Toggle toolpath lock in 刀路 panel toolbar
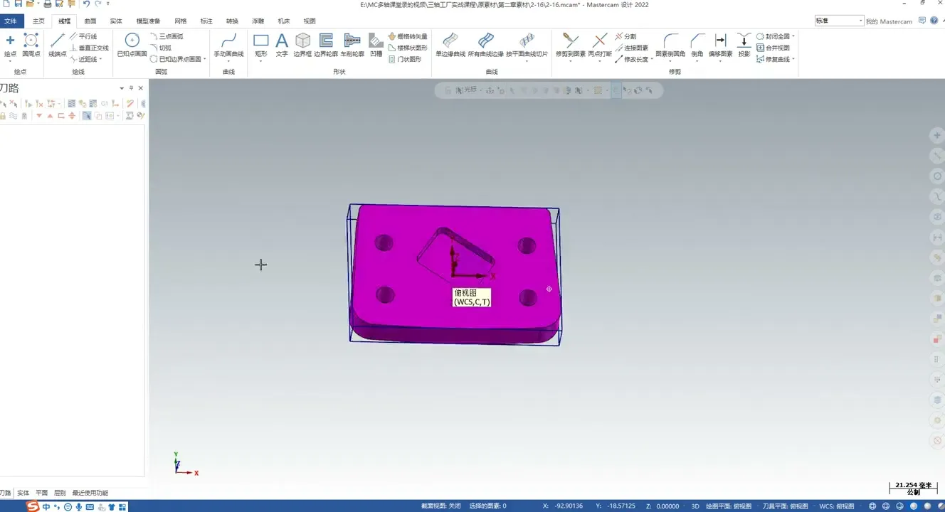The height and width of the screenshot is (512, 945). click(x=4, y=116)
